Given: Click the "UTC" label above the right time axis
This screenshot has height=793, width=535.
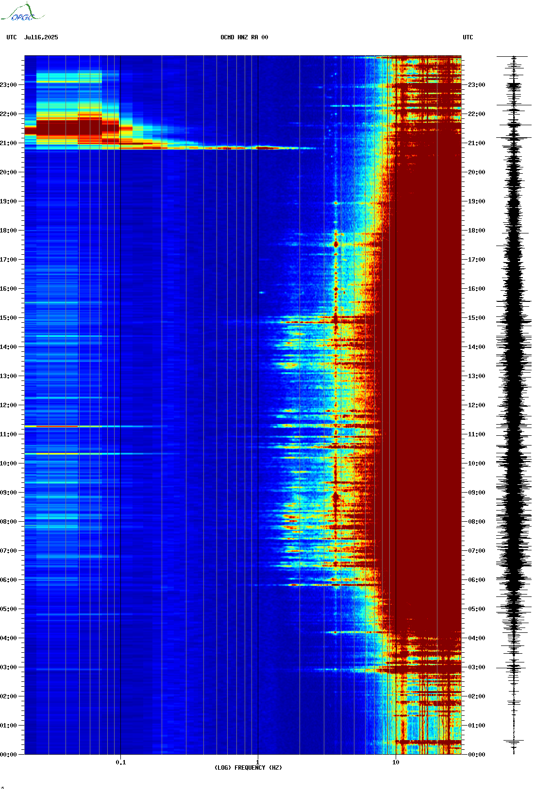Looking at the screenshot, I should tap(468, 37).
